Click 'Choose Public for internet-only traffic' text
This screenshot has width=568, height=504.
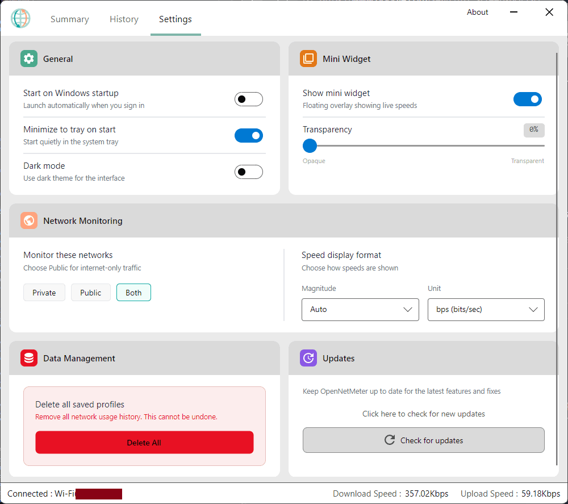(82, 268)
